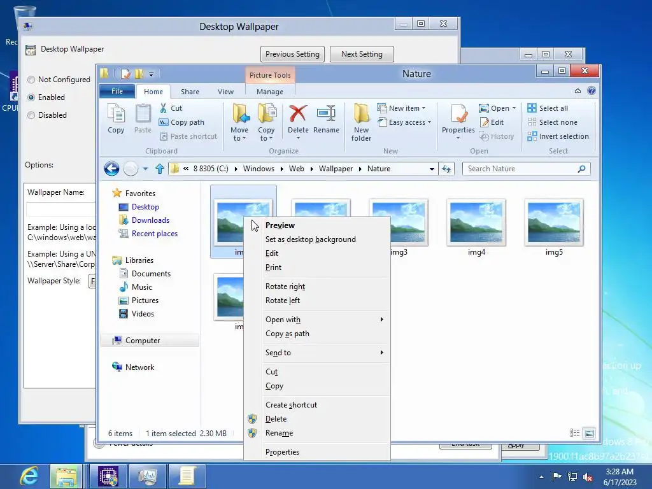Choose Rotate right from context menu

(285, 287)
